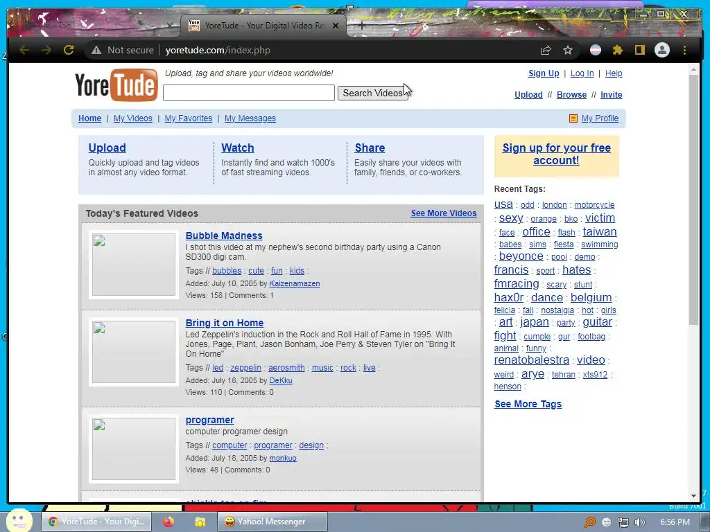Open See More Videos link
The height and width of the screenshot is (532, 710).
pyautogui.click(x=444, y=213)
